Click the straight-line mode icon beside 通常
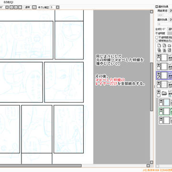 (34, 7)
